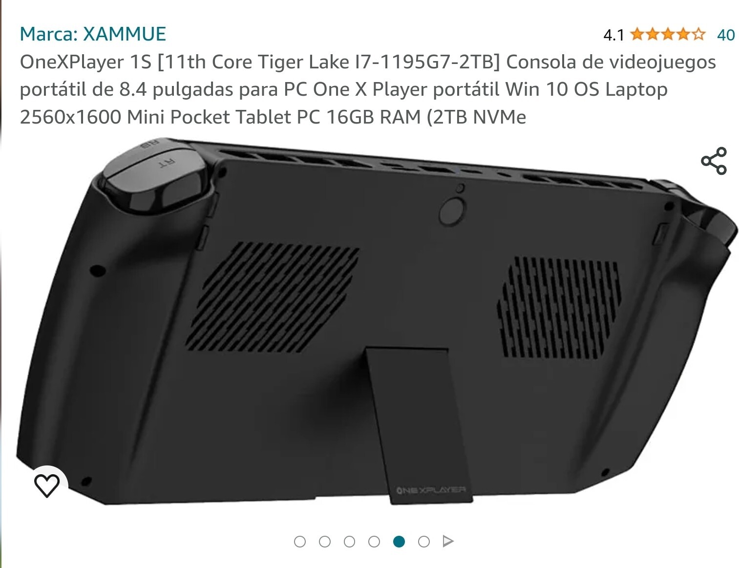The height and width of the screenshot is (568, 739).
Task: Go to third image indicator dot
Action: coord(350,542)
